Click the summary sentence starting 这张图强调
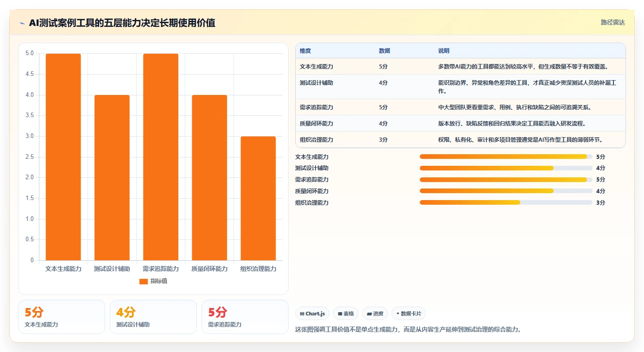Screen dimensions: 644x352 coord(408,330)
